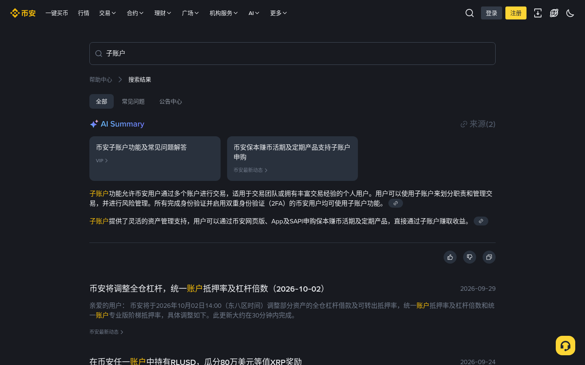Image resolution: width=585 pixels, height=365 pixels.
Task: Go to 帮助中心 in the breadcrumb
Action: coord(101,79)
